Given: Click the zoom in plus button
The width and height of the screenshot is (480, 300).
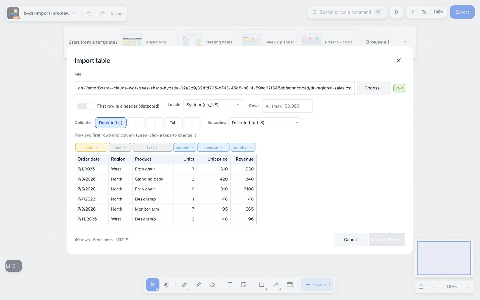Looking at the screenshot, I should click(x=468, y=287).
